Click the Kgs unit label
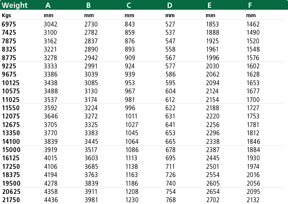This screenshot has width=288, height=204. tap(6, 16)
